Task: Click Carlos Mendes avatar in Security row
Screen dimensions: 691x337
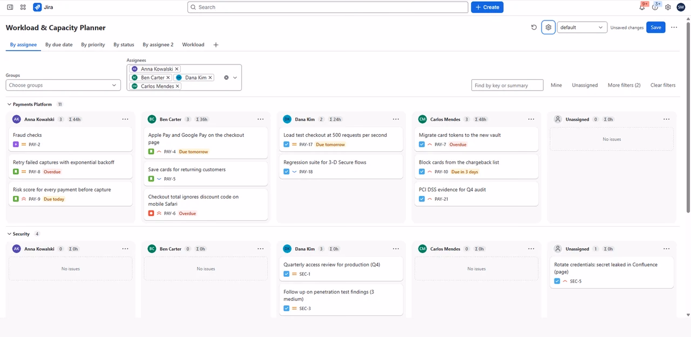Action: coord(422,249)
